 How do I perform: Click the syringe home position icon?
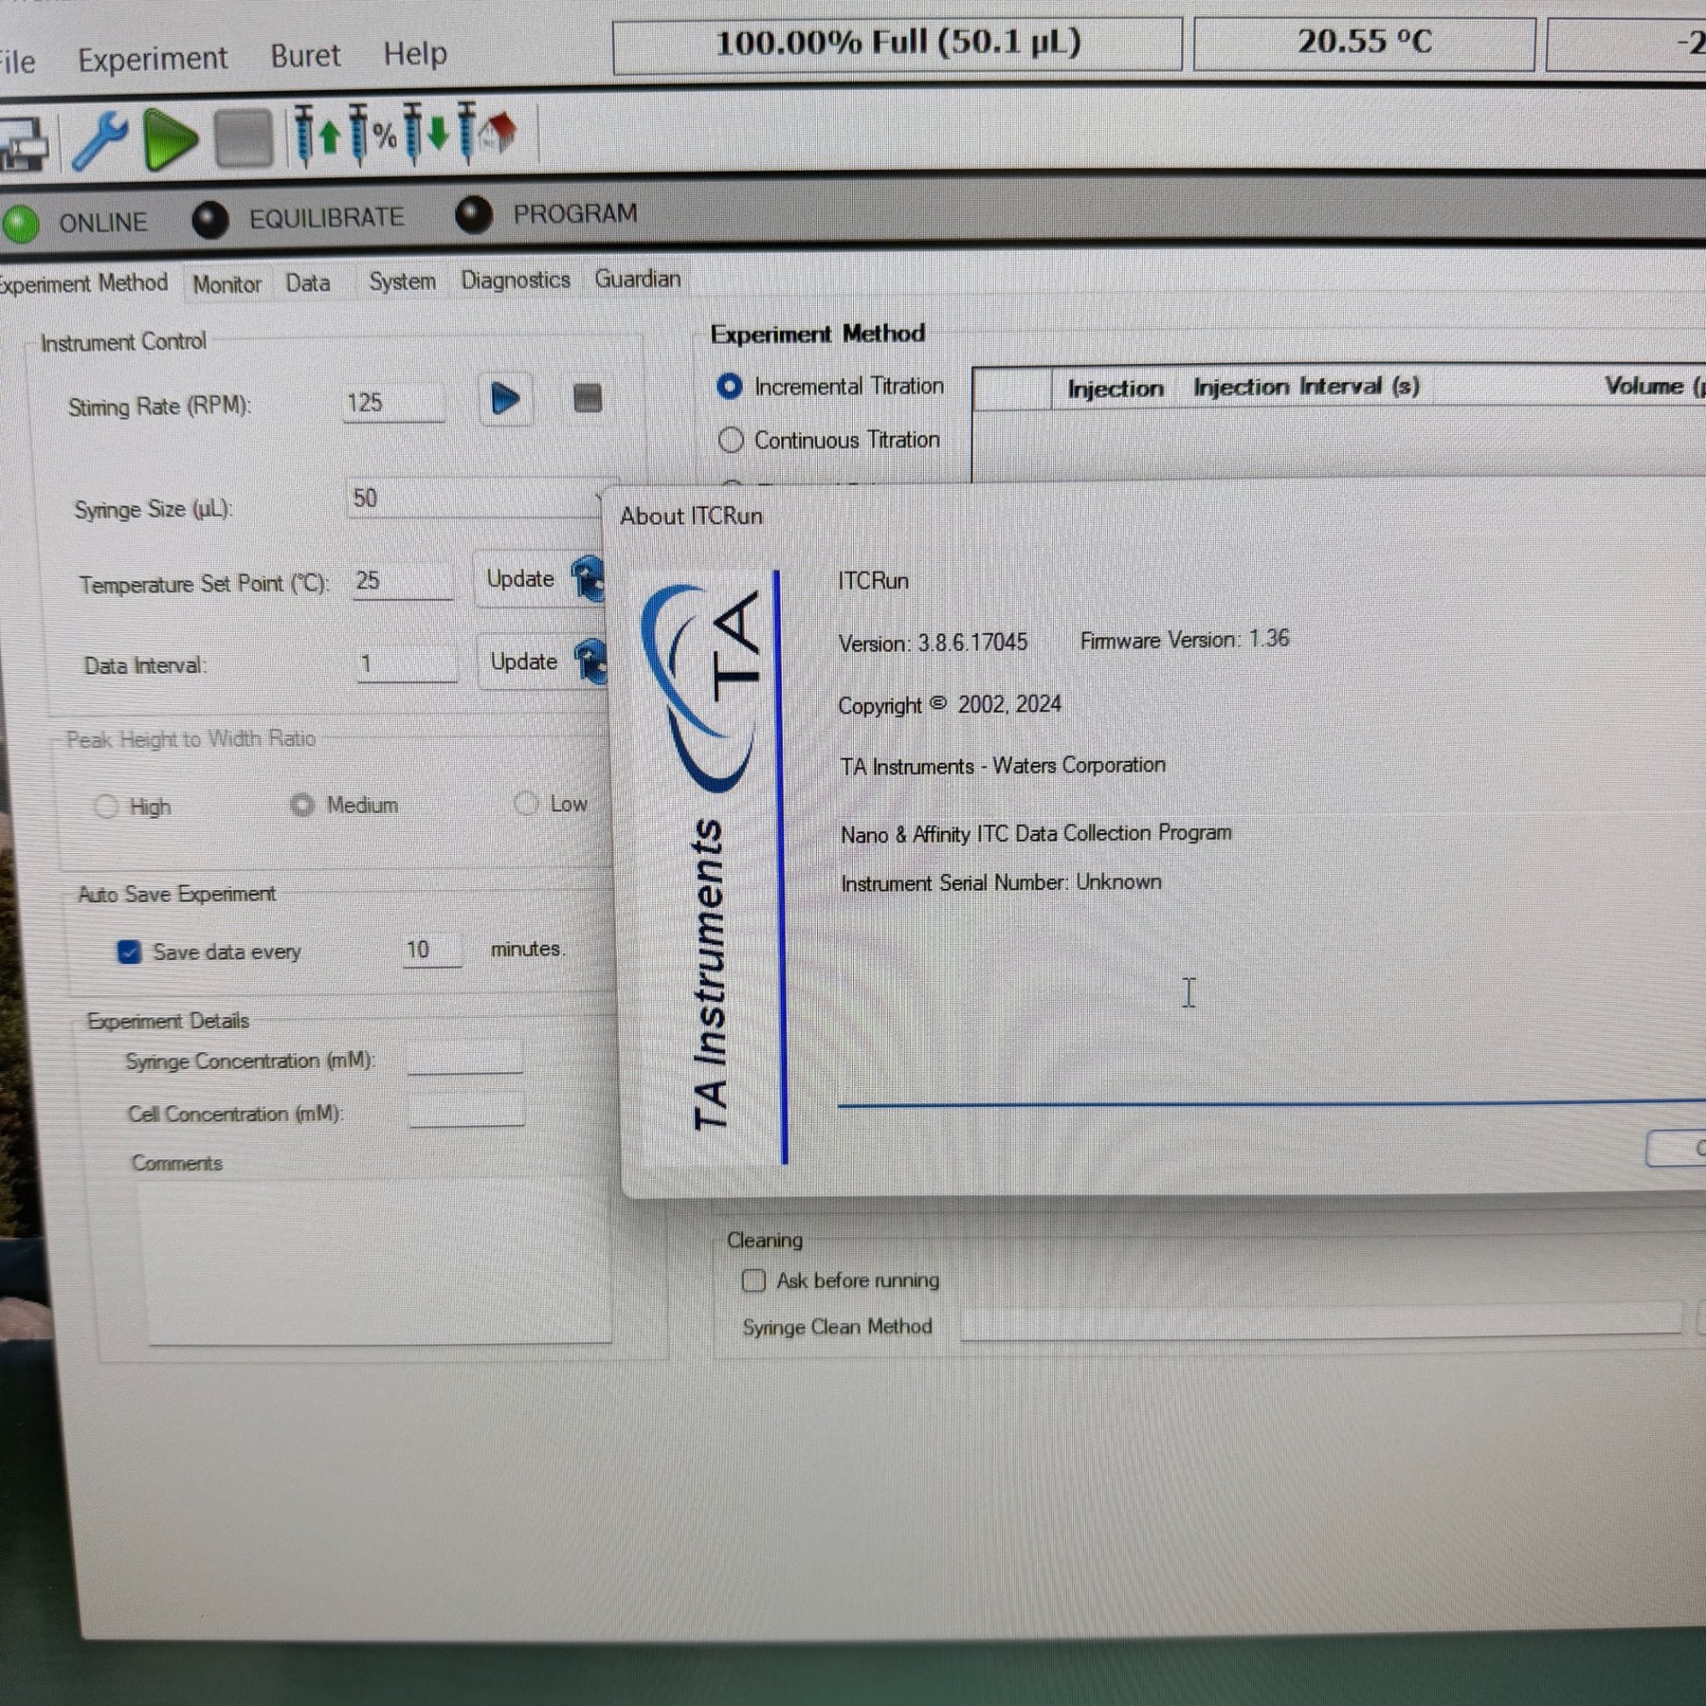[x=487, y=132]
